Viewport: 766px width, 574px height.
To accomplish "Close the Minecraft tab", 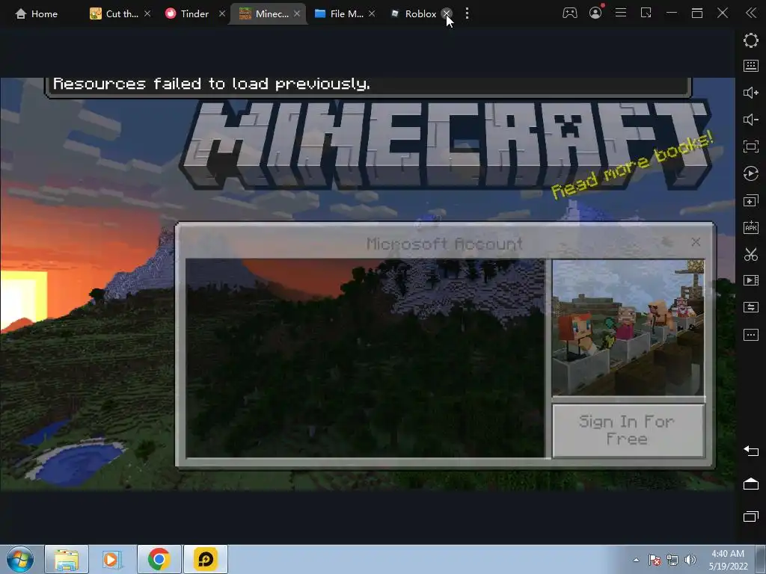I will click(297, 13).
